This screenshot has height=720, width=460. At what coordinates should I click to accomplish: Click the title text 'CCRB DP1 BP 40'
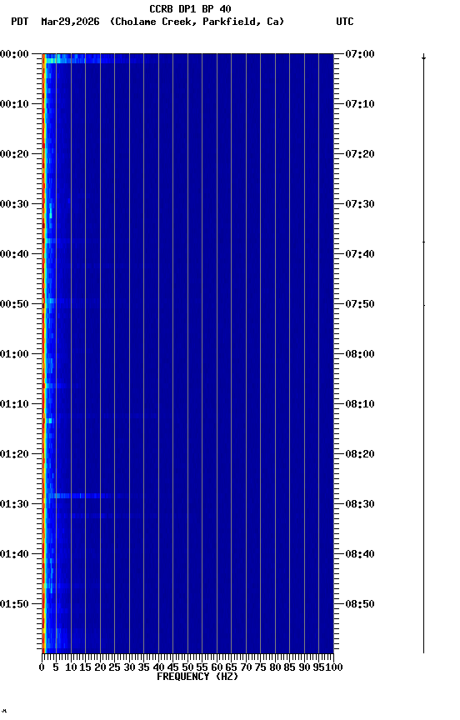click(x=190, y=8)
